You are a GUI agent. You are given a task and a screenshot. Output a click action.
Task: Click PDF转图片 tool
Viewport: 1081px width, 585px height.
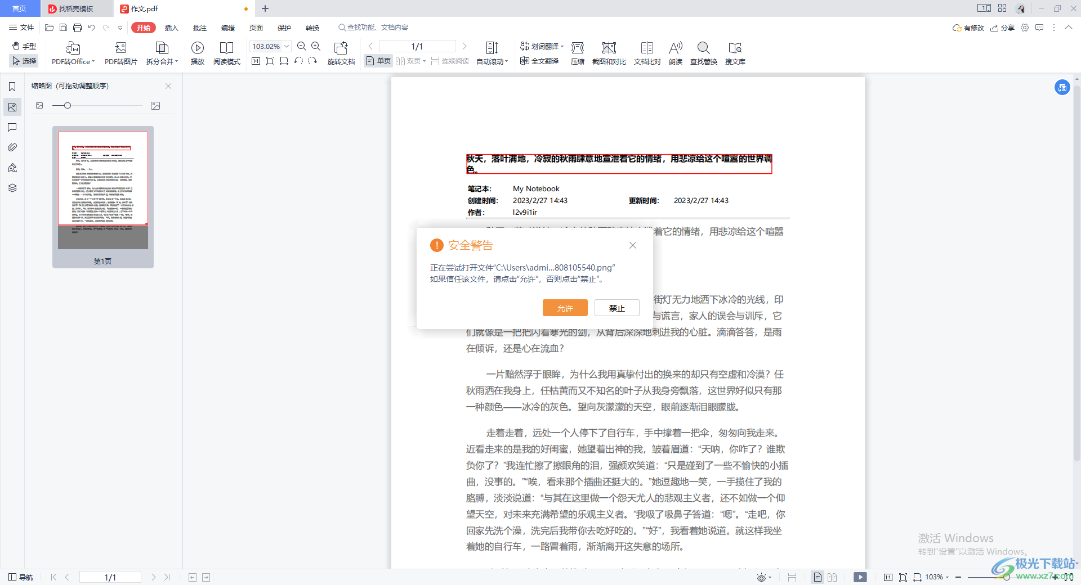(120, 53)
